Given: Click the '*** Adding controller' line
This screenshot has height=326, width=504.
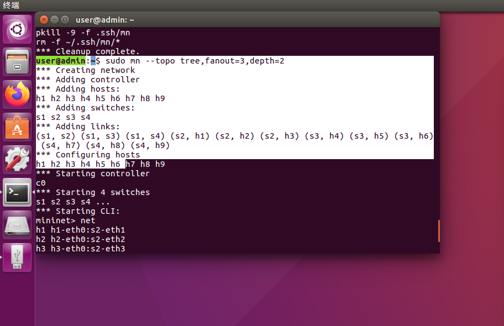Looking at the screenshot, I should (88, 80).
